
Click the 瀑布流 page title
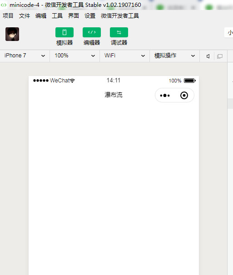114,95
